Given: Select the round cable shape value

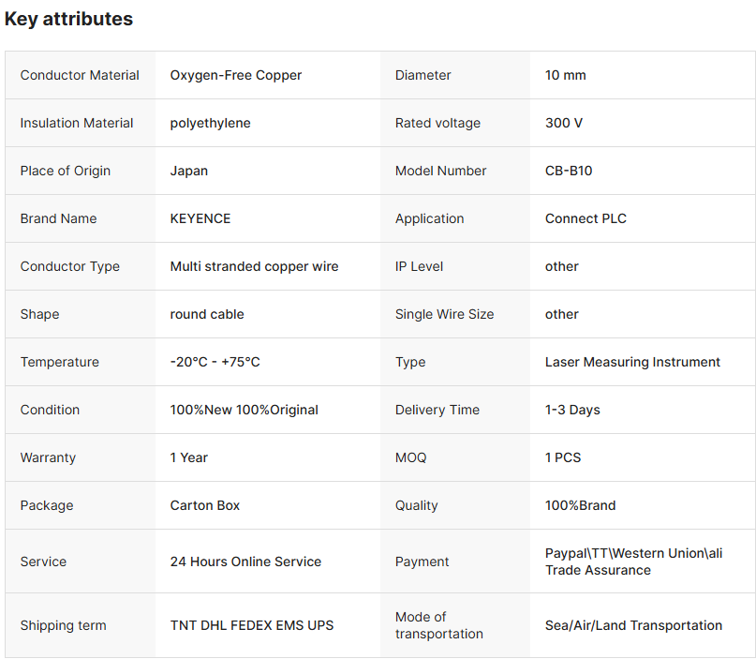Looking at the screenshot, I should coord(207,314).
